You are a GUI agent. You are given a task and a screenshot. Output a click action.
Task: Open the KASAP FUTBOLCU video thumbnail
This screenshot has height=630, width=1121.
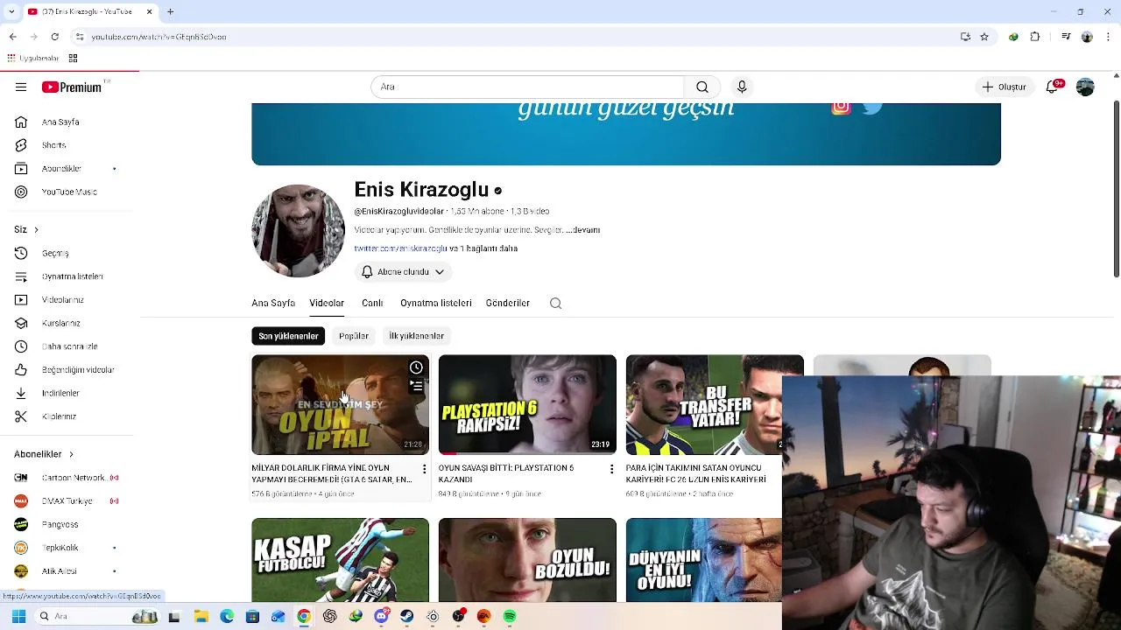[x=340, y=560]
